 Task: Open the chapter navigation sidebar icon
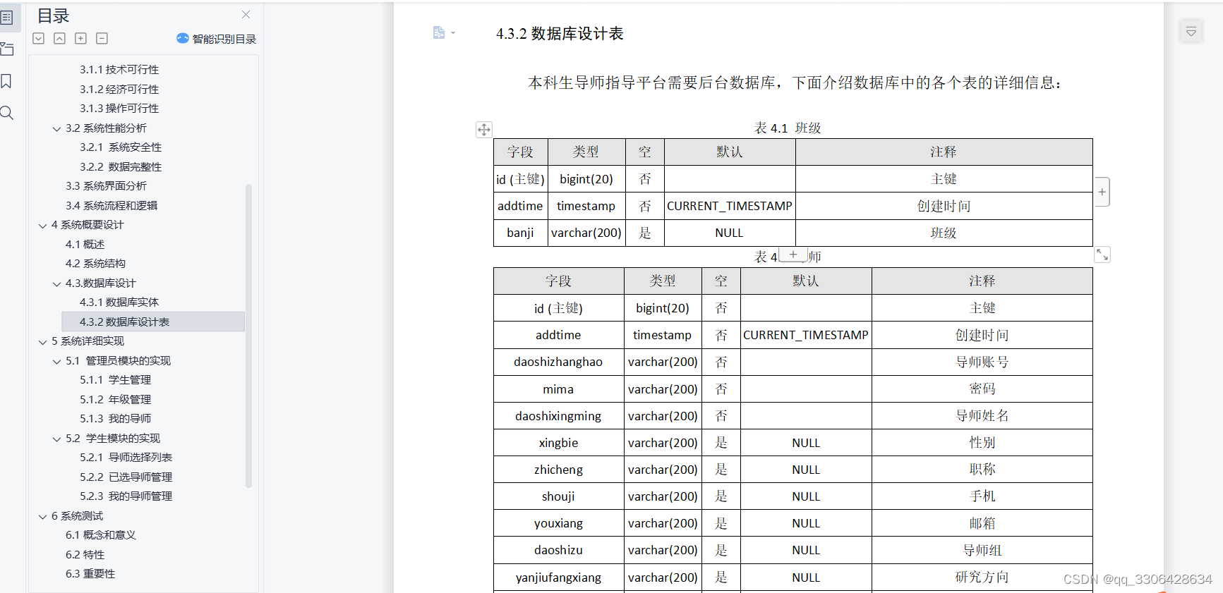pyautogui.click(x=7, y=49)
